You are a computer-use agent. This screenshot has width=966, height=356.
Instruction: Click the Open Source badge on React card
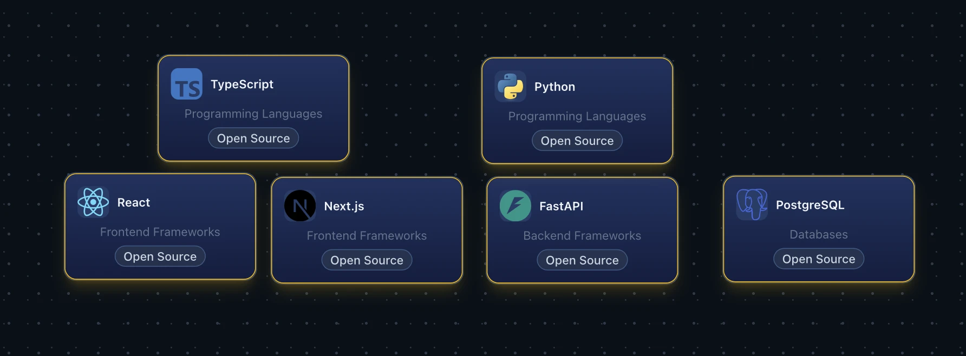(x=160, y=256)
